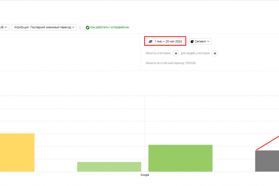Click the yellow bar in the chart
The width and height of the screenshot is (279, 186).
[x=17, y=153]
